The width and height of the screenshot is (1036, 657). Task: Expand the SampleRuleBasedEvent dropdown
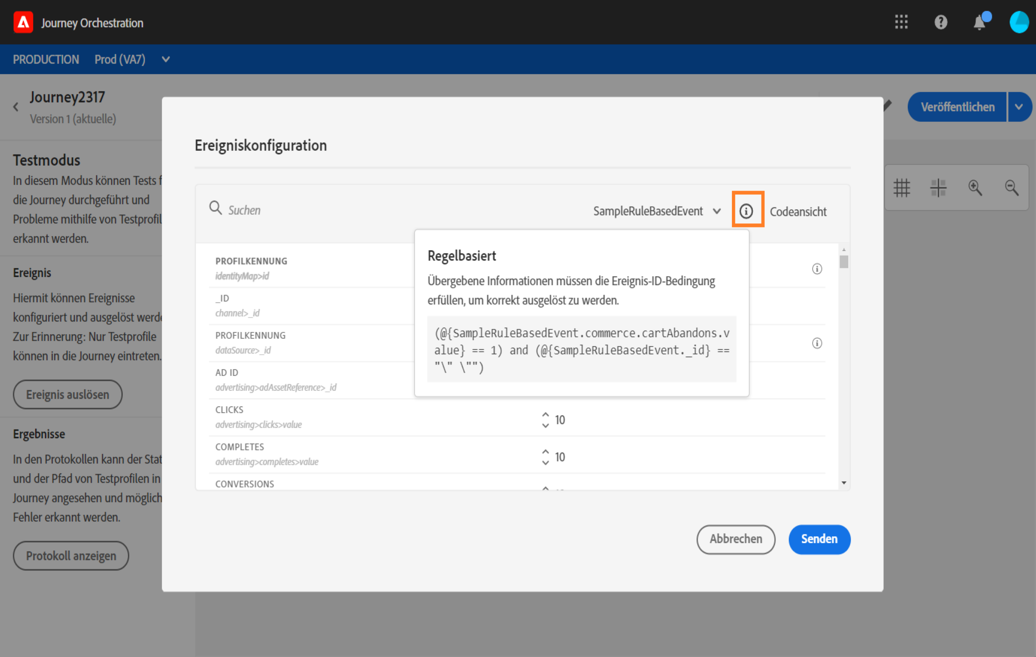point(717,211)
